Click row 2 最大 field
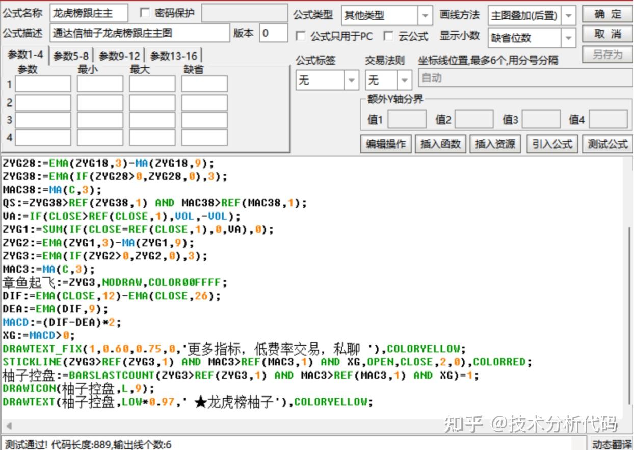Screen dimensions: 634x450 click(x=152, y=102)
